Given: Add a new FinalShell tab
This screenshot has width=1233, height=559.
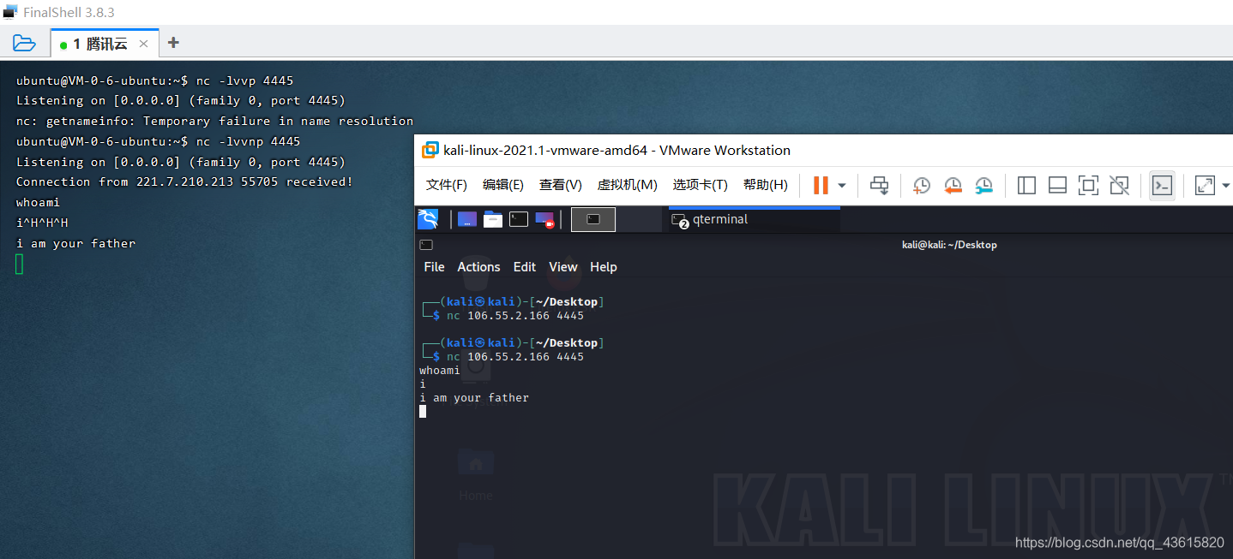Looking at the screenshot, I should 173,43.
